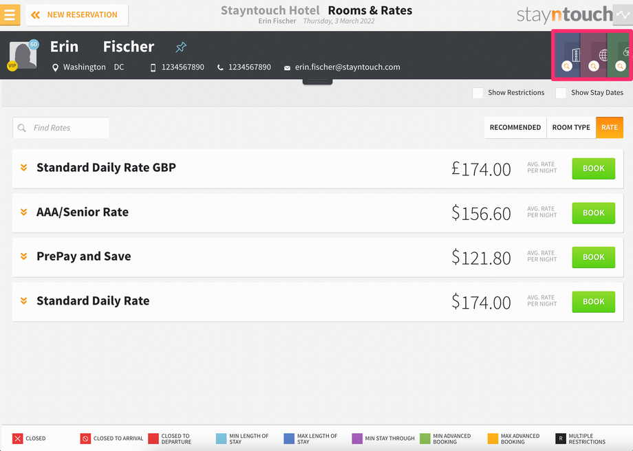Book the AAA/Senior Rate
The image size is (633, 451).
[x=593, y=213]
